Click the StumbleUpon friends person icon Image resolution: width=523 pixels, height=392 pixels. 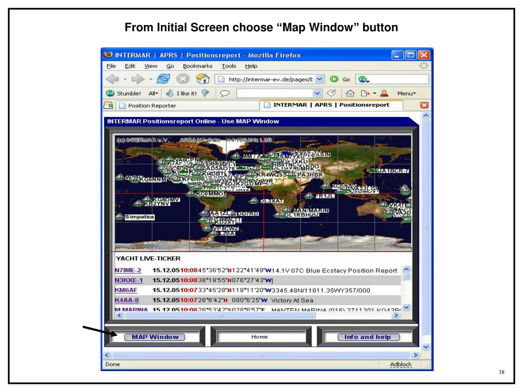pos(384,93)
